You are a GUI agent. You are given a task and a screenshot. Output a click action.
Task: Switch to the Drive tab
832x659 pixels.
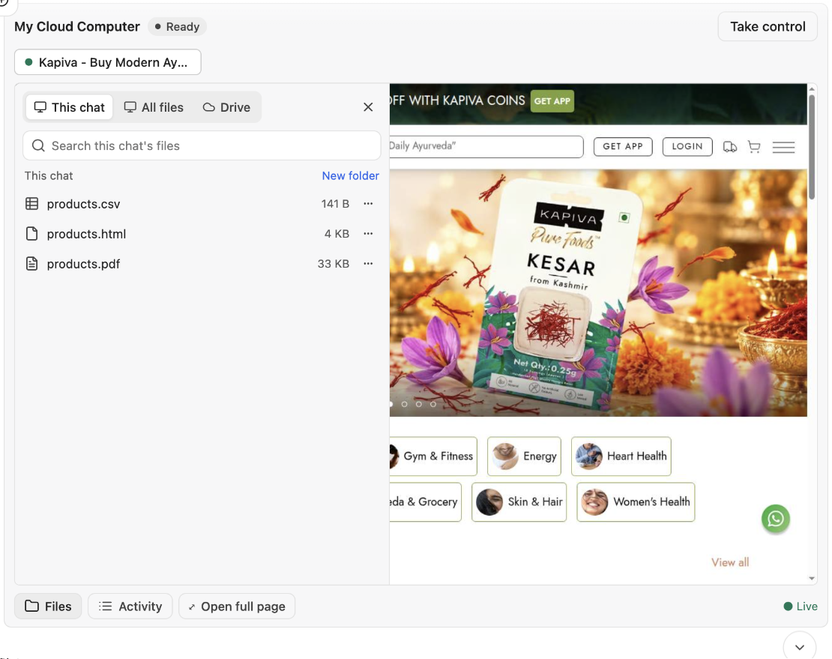tap(226, 107)
